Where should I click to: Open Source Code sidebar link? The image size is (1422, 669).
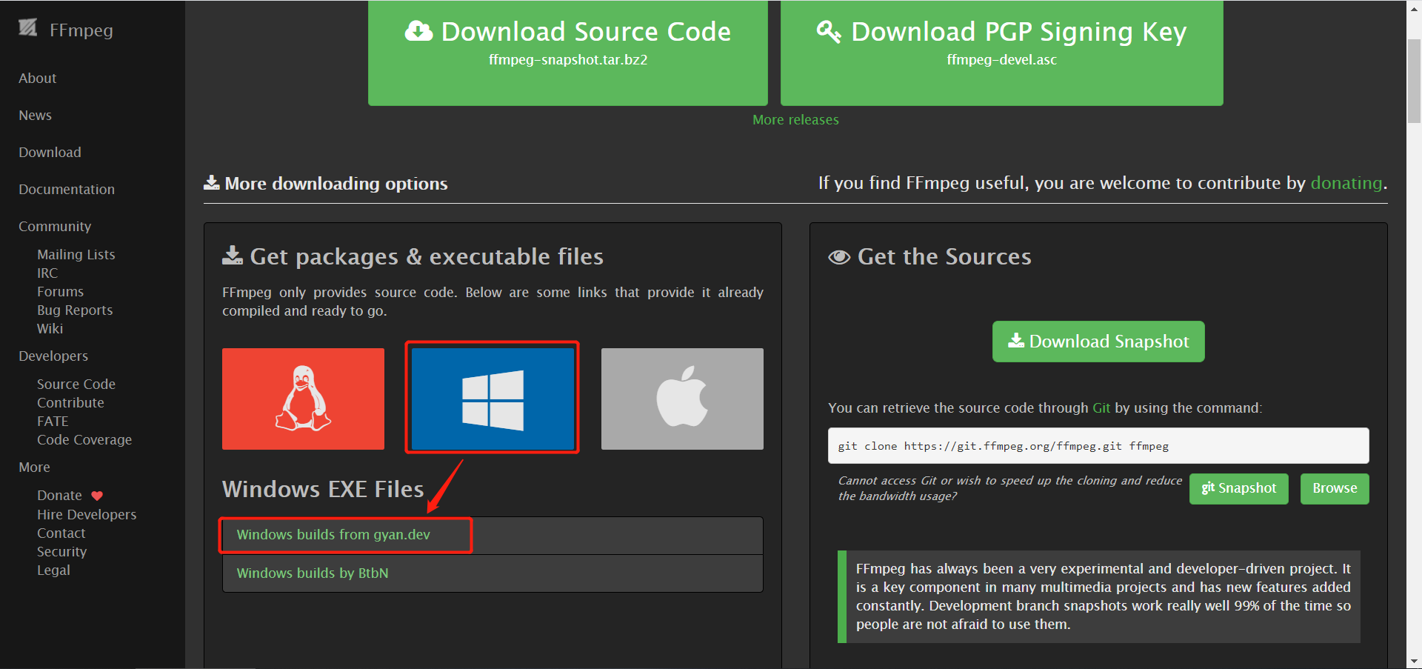click(76, 384)
